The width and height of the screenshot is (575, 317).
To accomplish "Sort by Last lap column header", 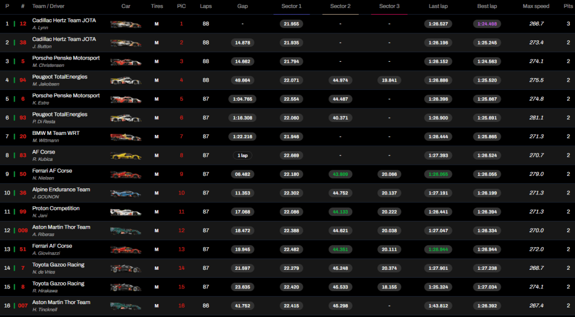I will coord(438,6).
